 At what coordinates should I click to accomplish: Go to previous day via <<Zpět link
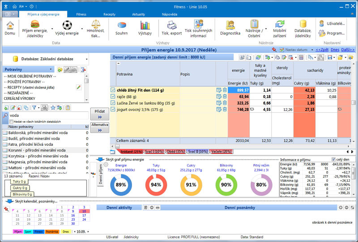coord(322,50)
